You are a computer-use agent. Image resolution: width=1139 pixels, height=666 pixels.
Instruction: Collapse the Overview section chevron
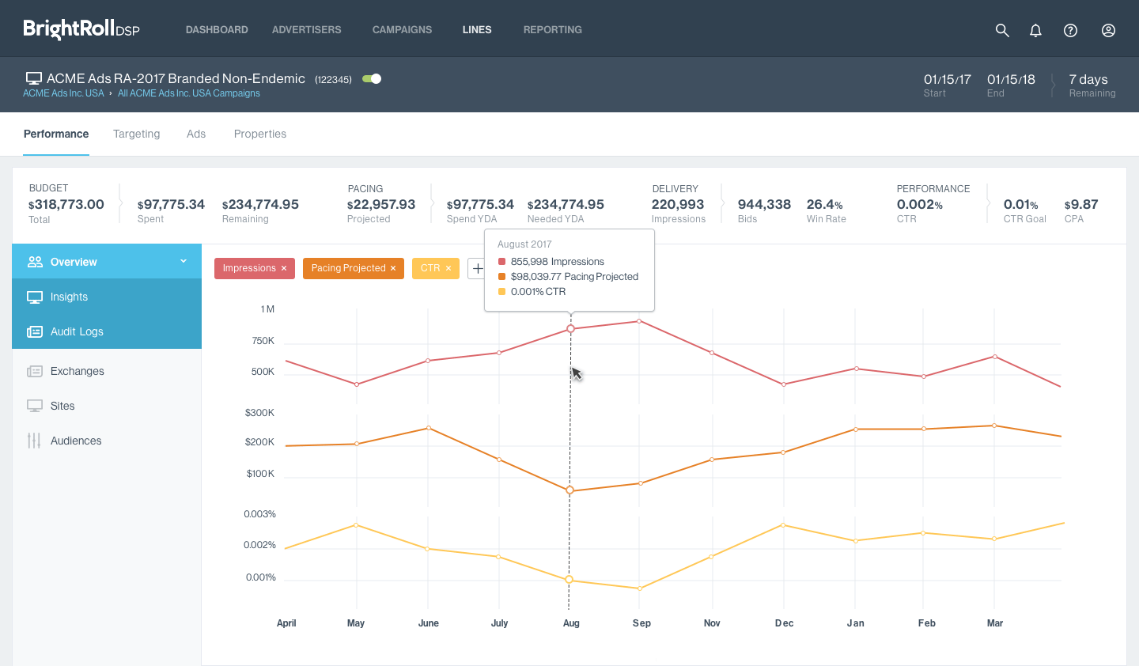tap(184, 262)
